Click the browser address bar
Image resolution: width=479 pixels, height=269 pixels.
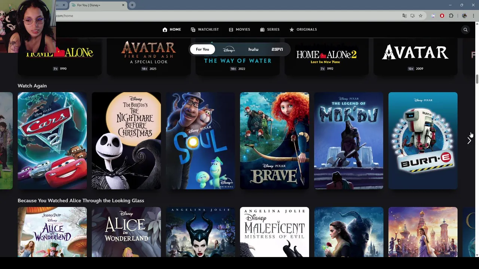pyautogui.click(x=225, y=16)
